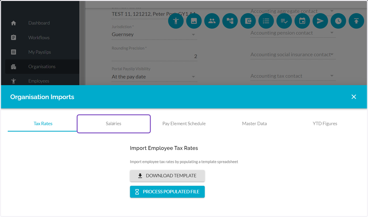
Task: Switch to the Tax Rates tab
Action: [x=43, y=124]
